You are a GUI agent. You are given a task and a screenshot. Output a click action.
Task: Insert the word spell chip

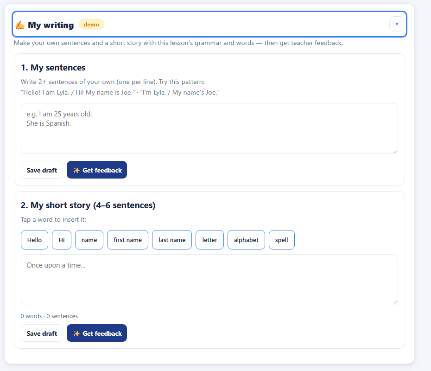point(281,240)
